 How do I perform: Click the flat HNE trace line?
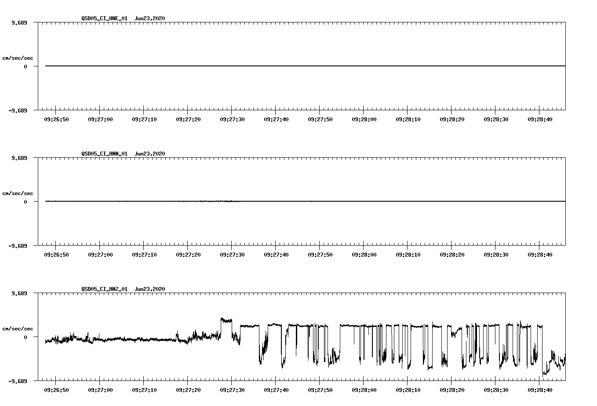(305, 66)
